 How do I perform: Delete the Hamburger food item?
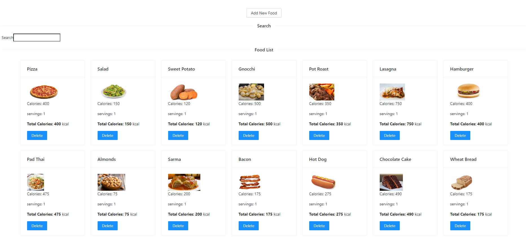[460, 135]
